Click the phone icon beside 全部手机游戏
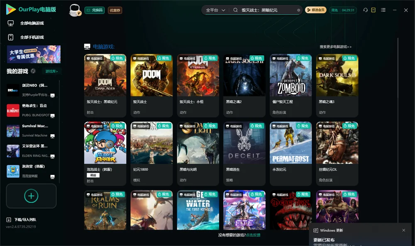Image resolution: width=415 pixels, height=246 pixels. (11, 37)
